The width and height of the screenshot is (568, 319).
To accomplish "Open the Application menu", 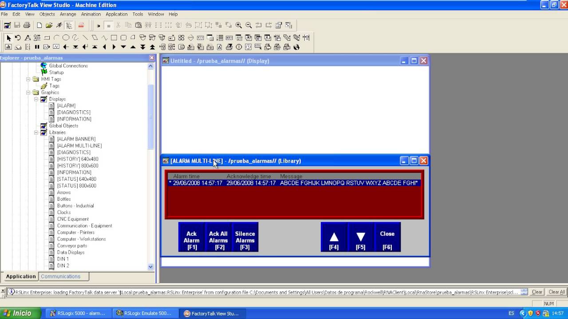I will click(117, 14).
